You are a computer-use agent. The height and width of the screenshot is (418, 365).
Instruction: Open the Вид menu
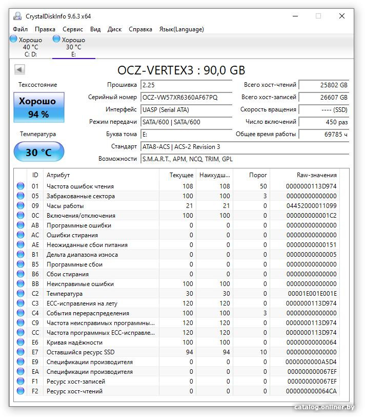[95, 29]
